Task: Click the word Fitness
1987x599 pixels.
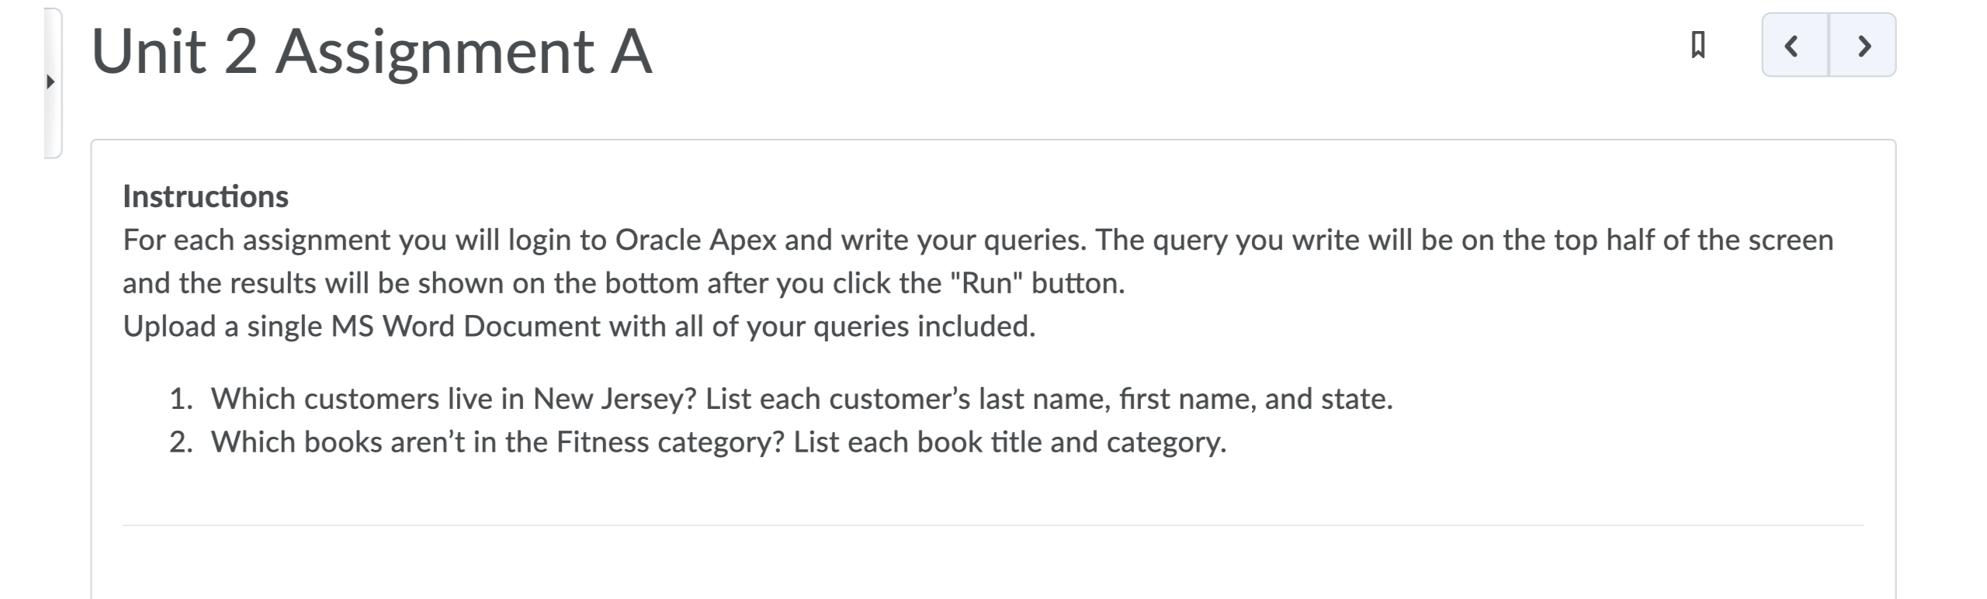Action: (602, 442)
